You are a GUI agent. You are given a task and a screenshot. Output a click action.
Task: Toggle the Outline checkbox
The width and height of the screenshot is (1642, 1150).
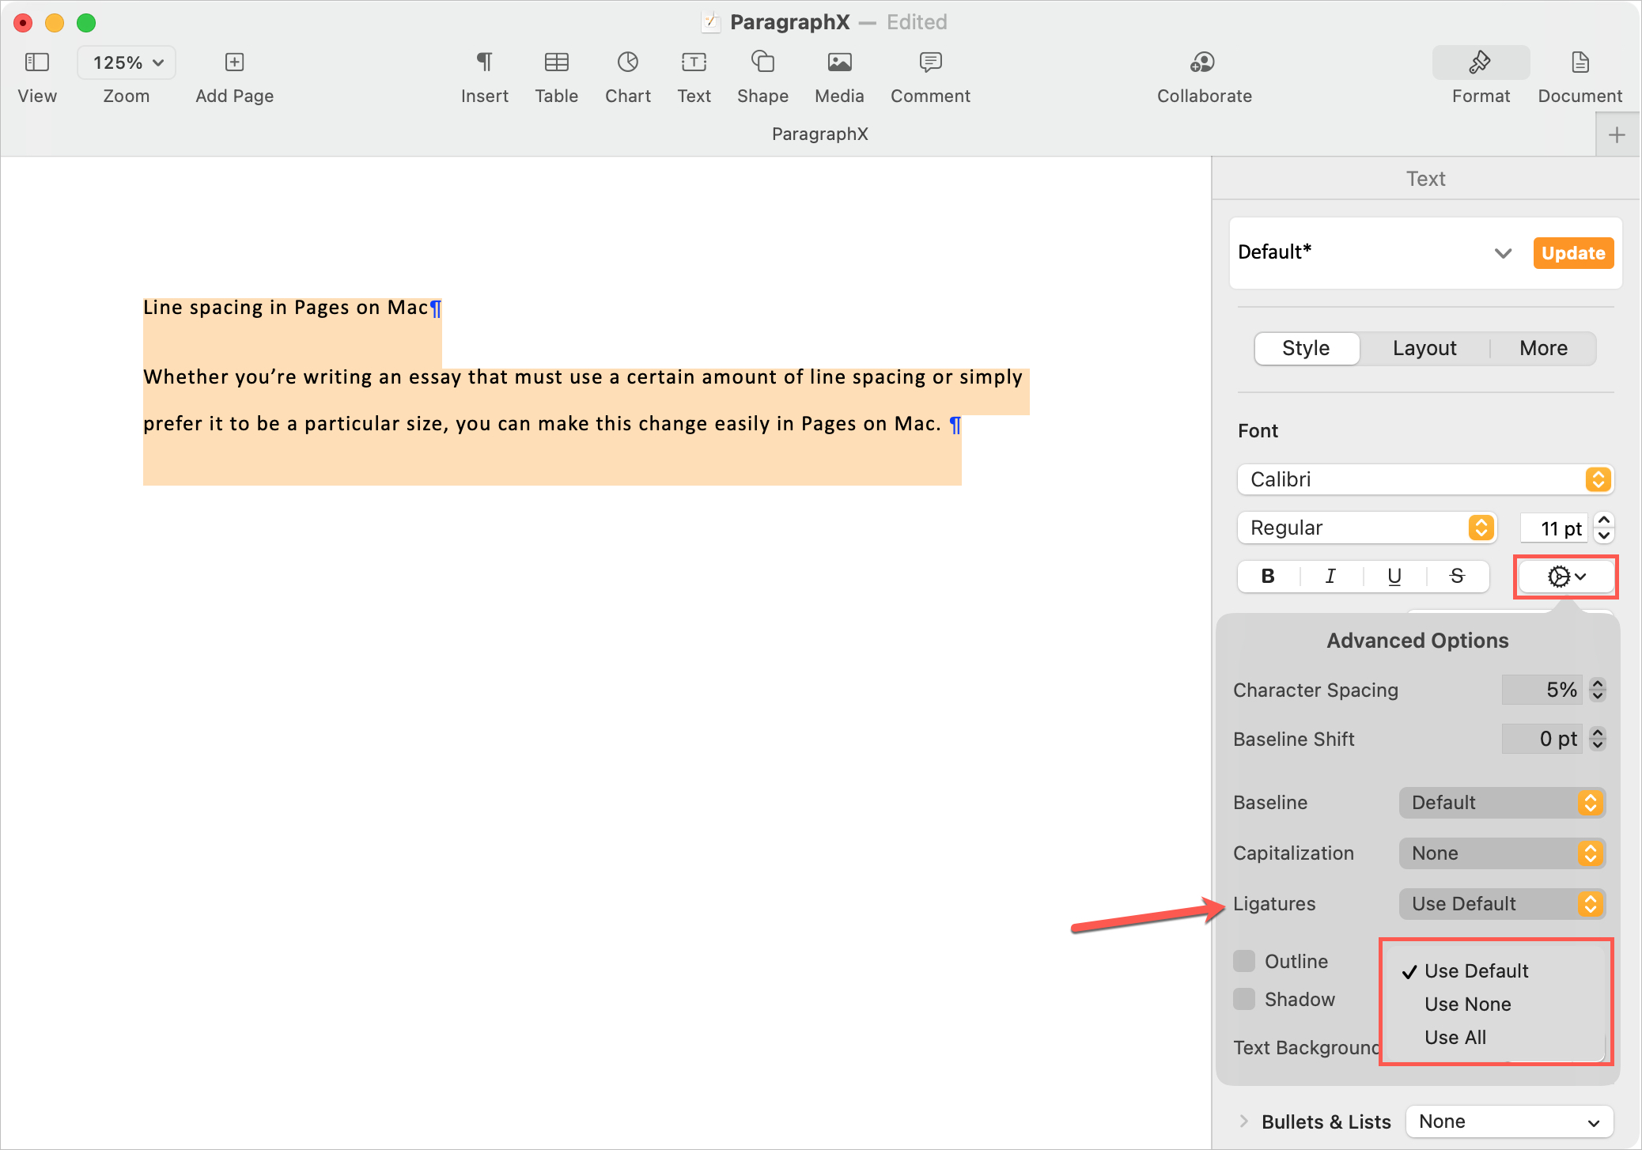1245,959
